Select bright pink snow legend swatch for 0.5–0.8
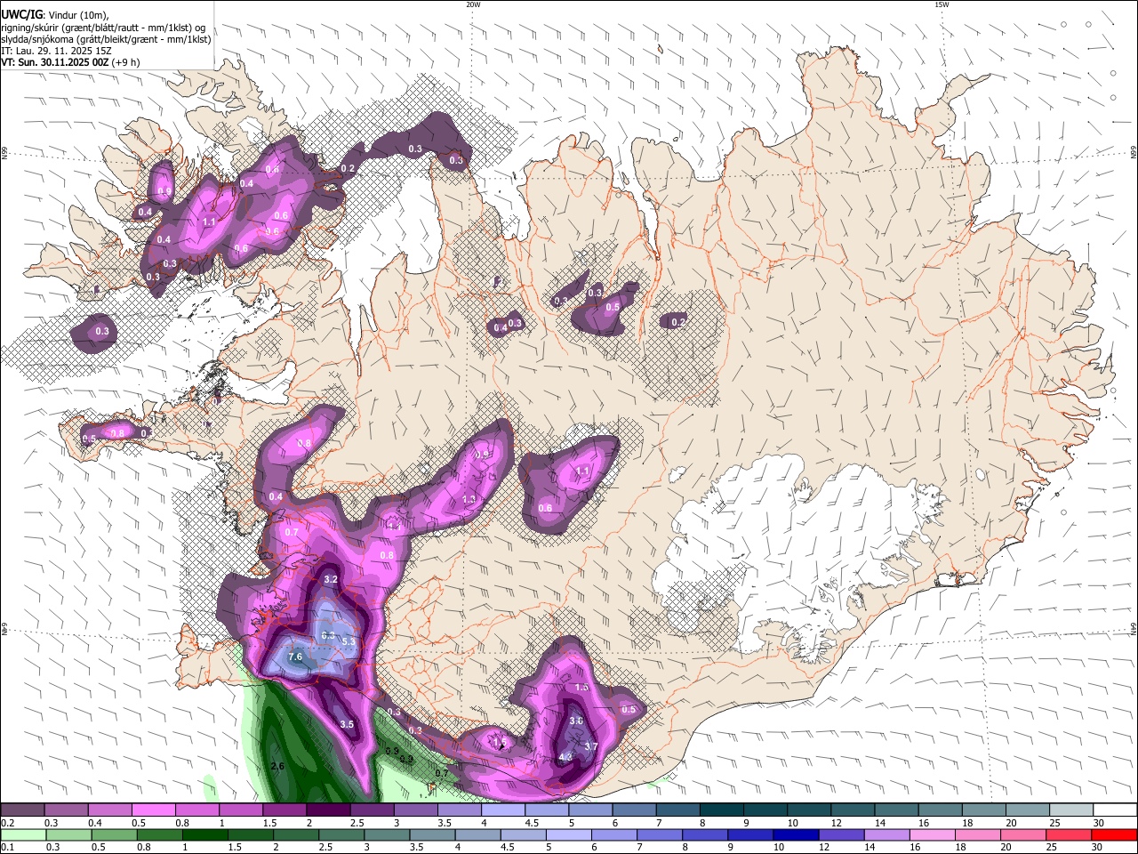 click(153, 810)
